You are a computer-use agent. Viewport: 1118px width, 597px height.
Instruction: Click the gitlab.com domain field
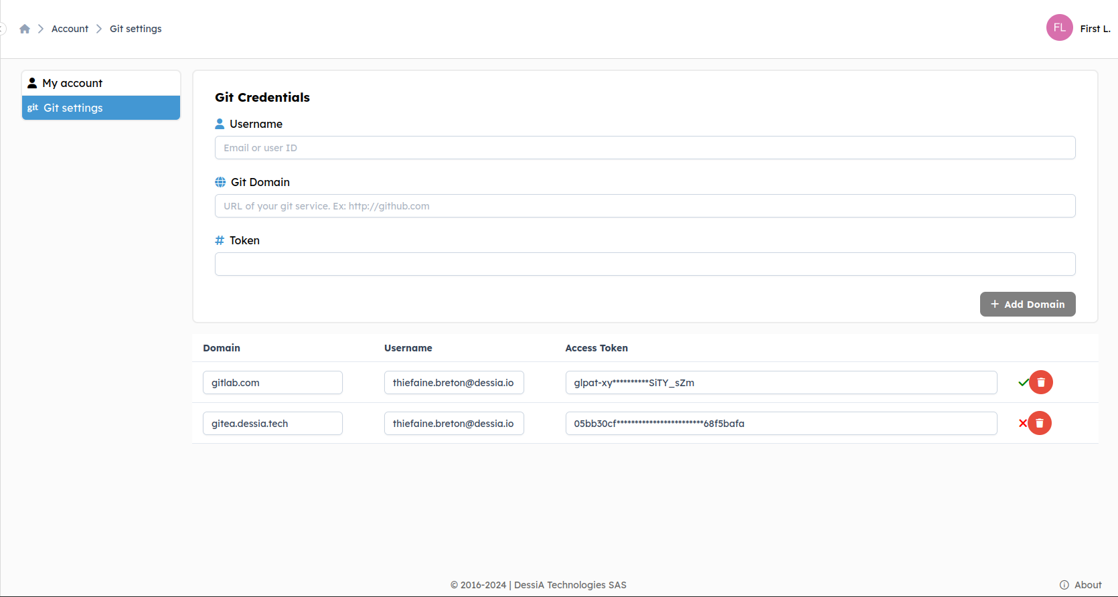tap(272, 383)
